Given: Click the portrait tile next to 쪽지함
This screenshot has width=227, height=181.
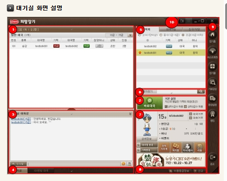Looking at the screenshot, I should (188, 147).
